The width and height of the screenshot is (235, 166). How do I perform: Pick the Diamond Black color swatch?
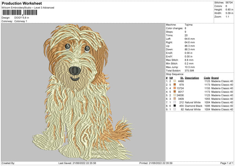pos(174,106)
